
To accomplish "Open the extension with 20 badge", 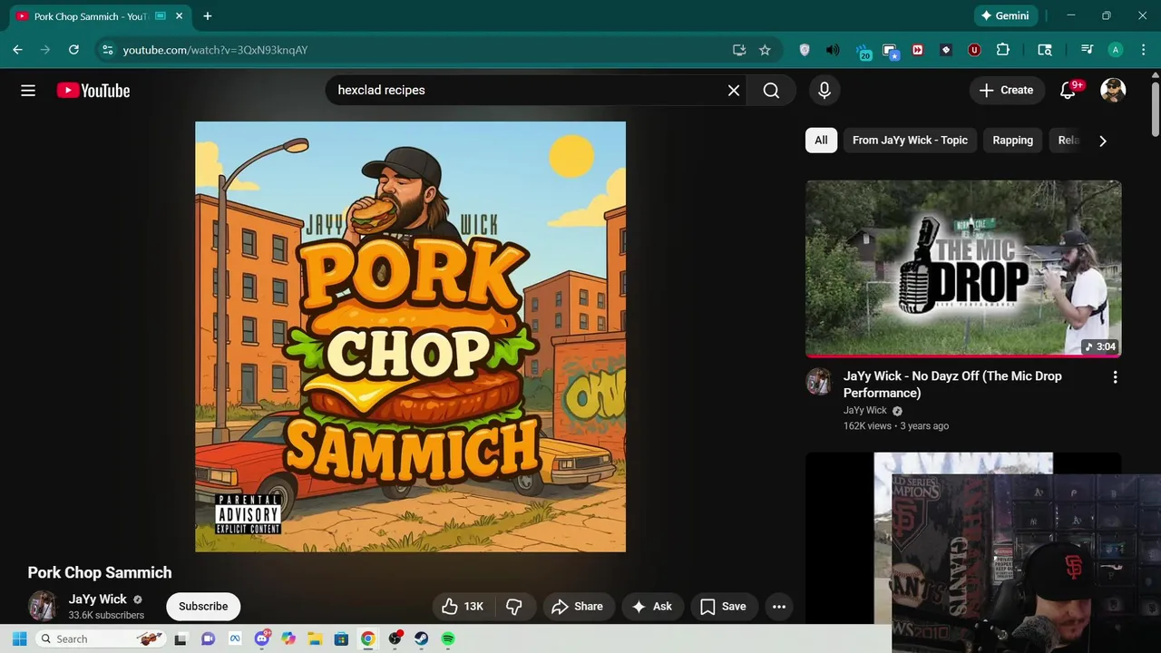I will click(x=863, y=51).
